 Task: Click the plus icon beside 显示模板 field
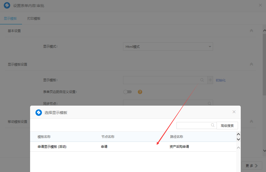210,80
